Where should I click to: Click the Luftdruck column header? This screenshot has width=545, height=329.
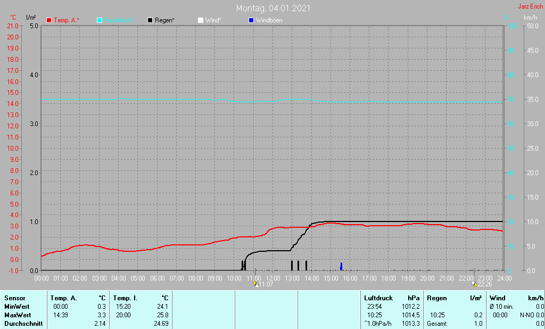pos(378,298)
